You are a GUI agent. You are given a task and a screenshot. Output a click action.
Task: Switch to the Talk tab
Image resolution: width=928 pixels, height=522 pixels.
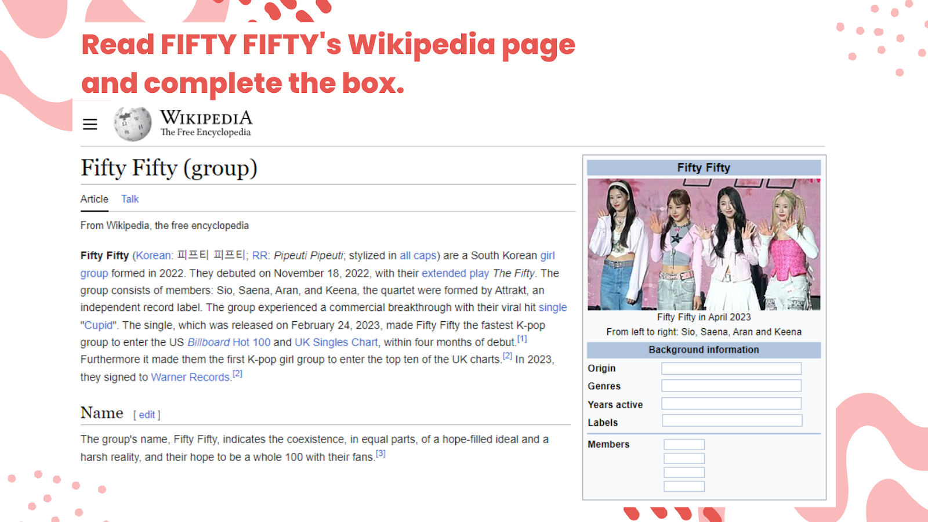tap(130, 199)
